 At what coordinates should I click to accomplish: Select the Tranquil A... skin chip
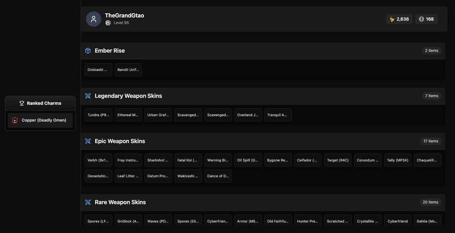click(x=278, y=115)
